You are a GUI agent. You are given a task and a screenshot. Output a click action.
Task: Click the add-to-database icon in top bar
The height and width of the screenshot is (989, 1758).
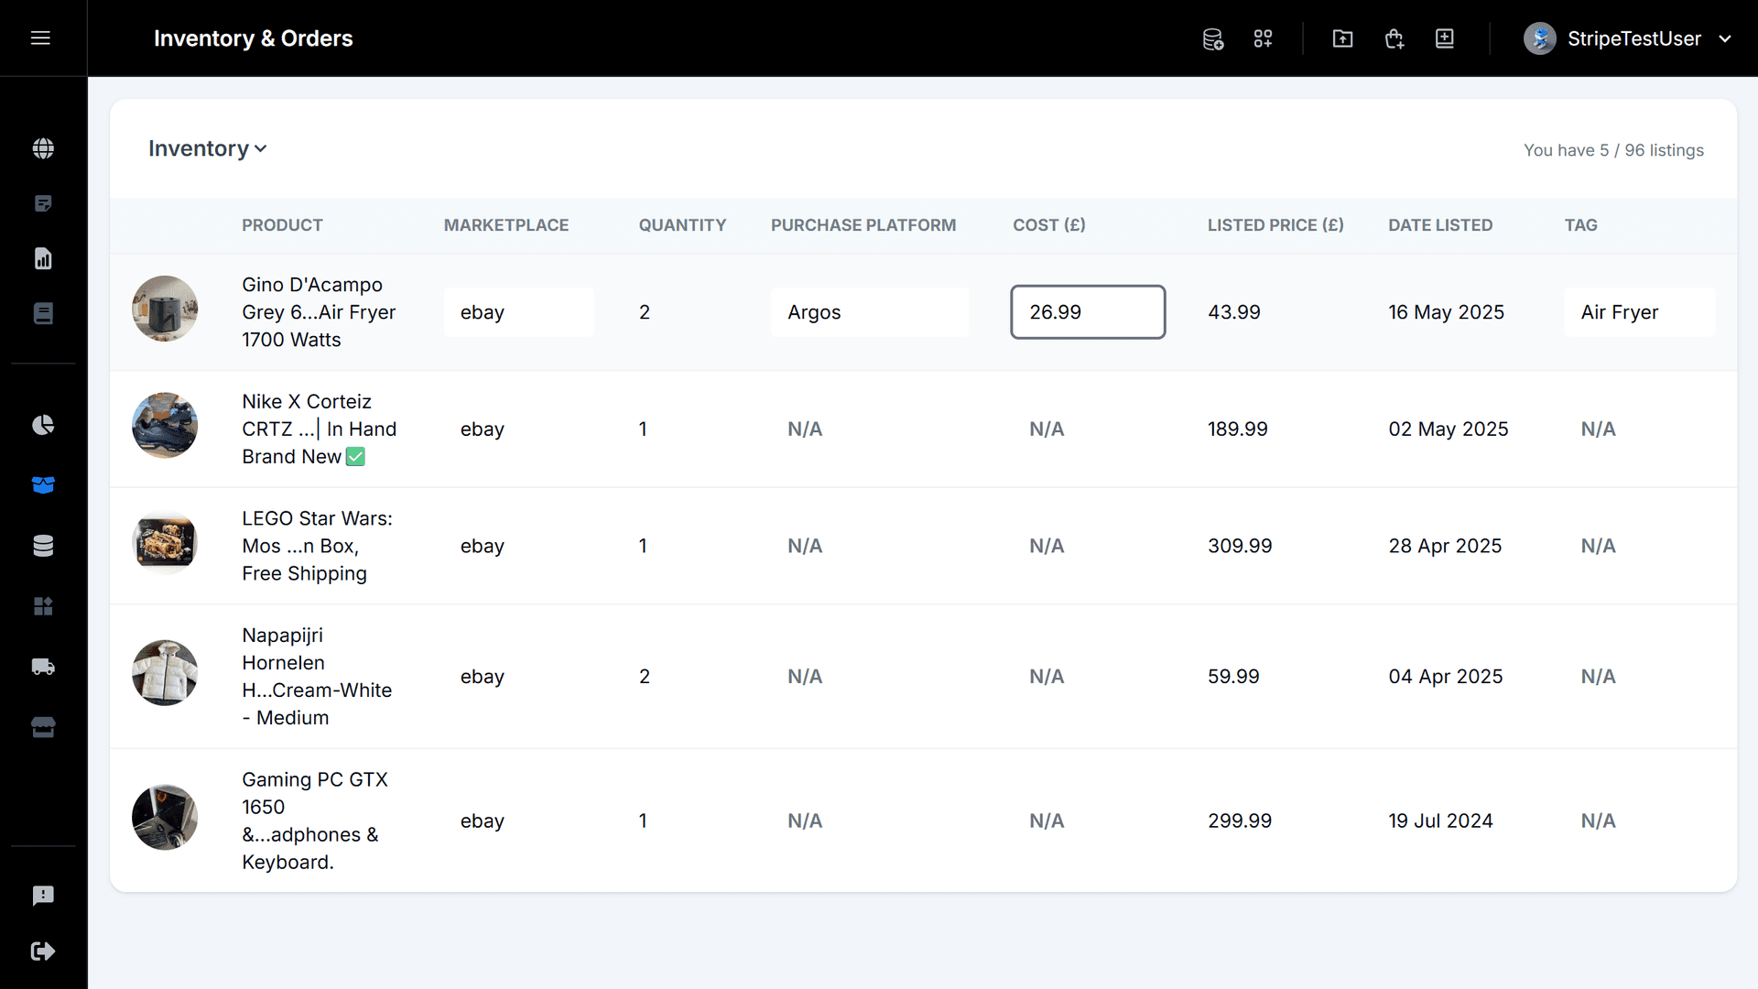click(1212, 38)
